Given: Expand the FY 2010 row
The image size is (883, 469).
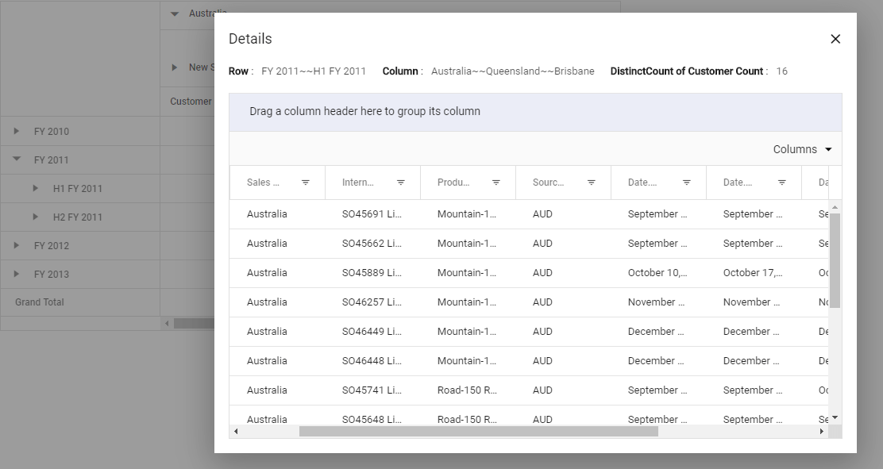Looking at the screenshot, I should point(17,132).
